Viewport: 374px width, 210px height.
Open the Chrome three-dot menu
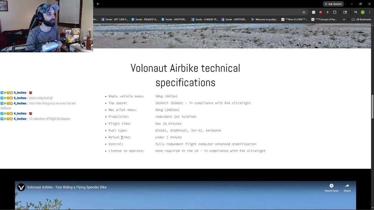click(370, 12)
